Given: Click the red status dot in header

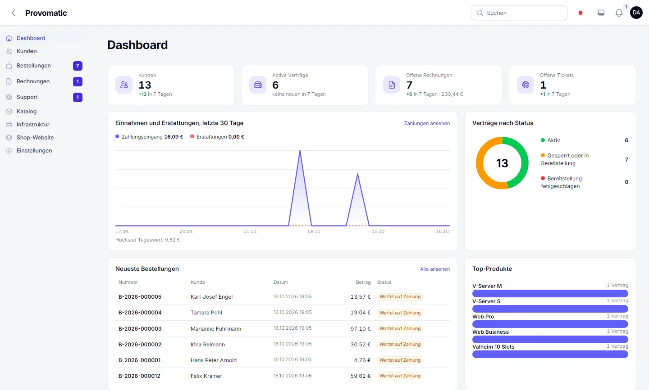Looking at the screenshot, I should coord(580,13).
